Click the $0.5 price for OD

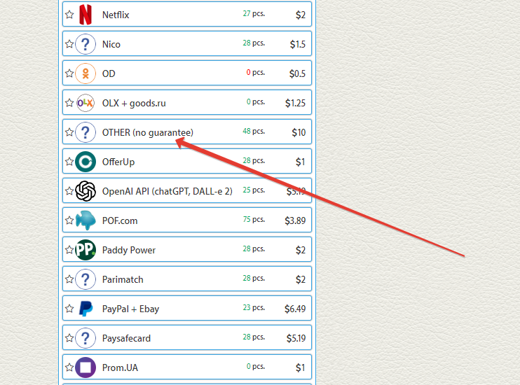[x=297, y=73]
